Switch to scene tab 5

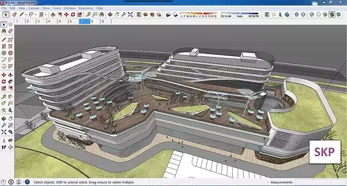pyautogui.click(x=63, y=22)
